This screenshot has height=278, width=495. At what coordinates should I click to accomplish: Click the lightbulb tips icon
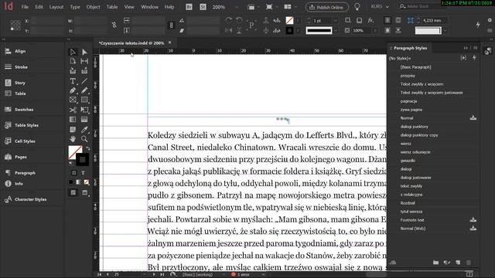pos(357,7)
